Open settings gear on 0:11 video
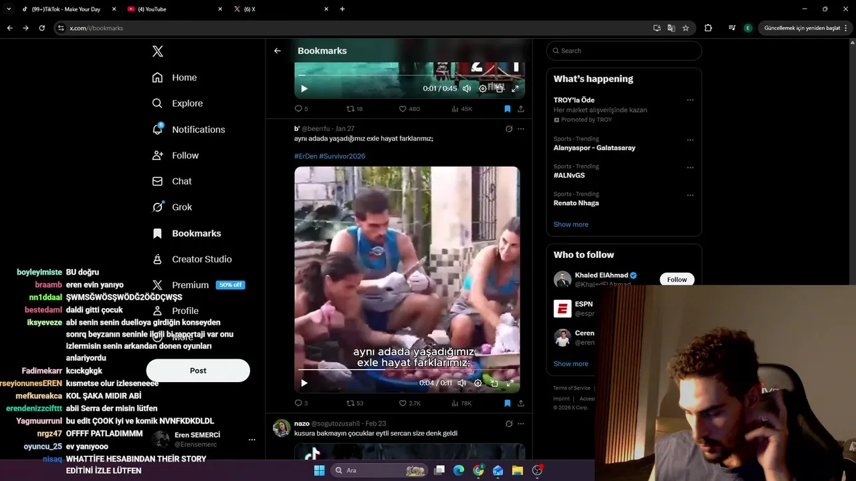The image size is (856, 481). point(478,383)
